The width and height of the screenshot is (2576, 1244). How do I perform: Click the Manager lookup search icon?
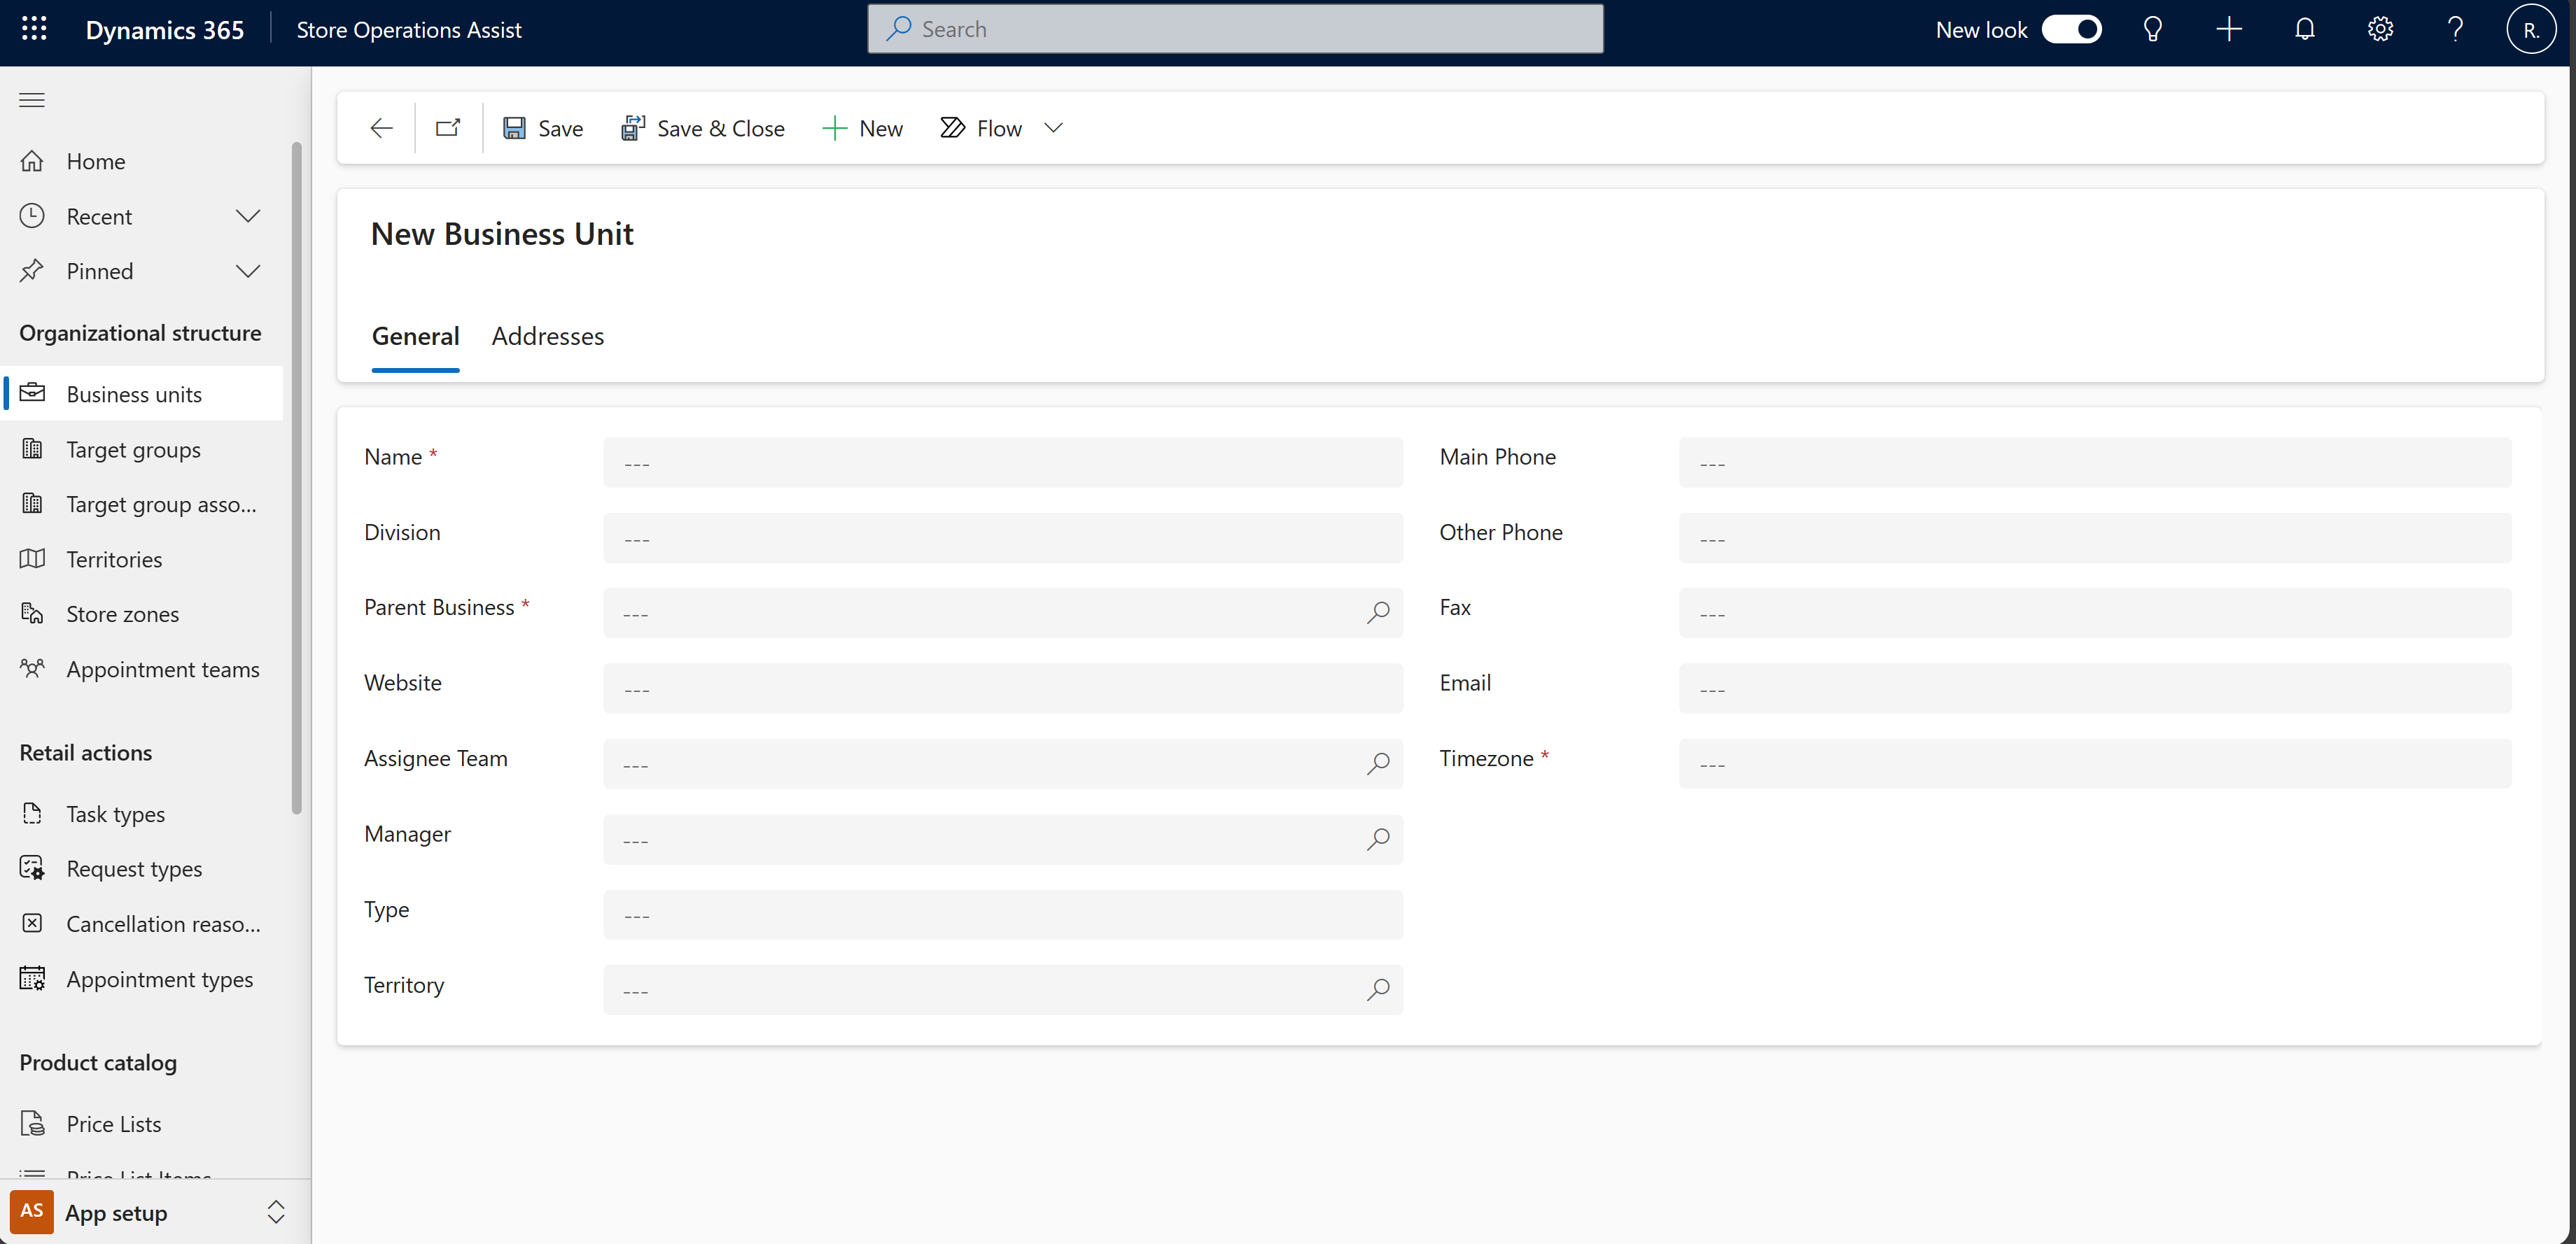pyautogui.click(x=1377, y=839)
